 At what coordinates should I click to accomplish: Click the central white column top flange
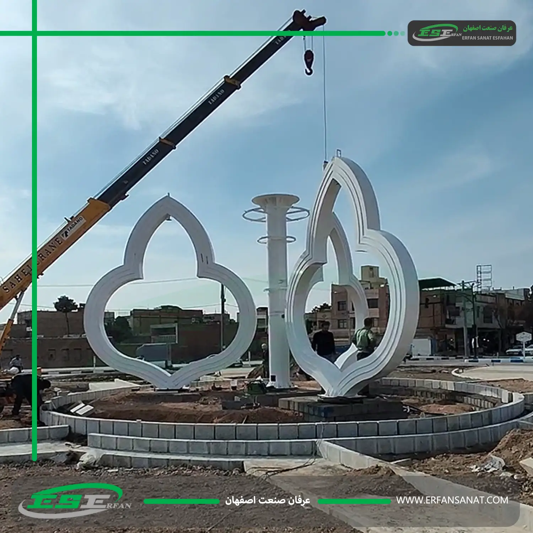click(275, 200)
